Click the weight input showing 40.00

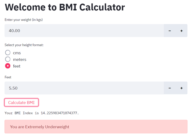pyautogui.click(x=84, y=30)
